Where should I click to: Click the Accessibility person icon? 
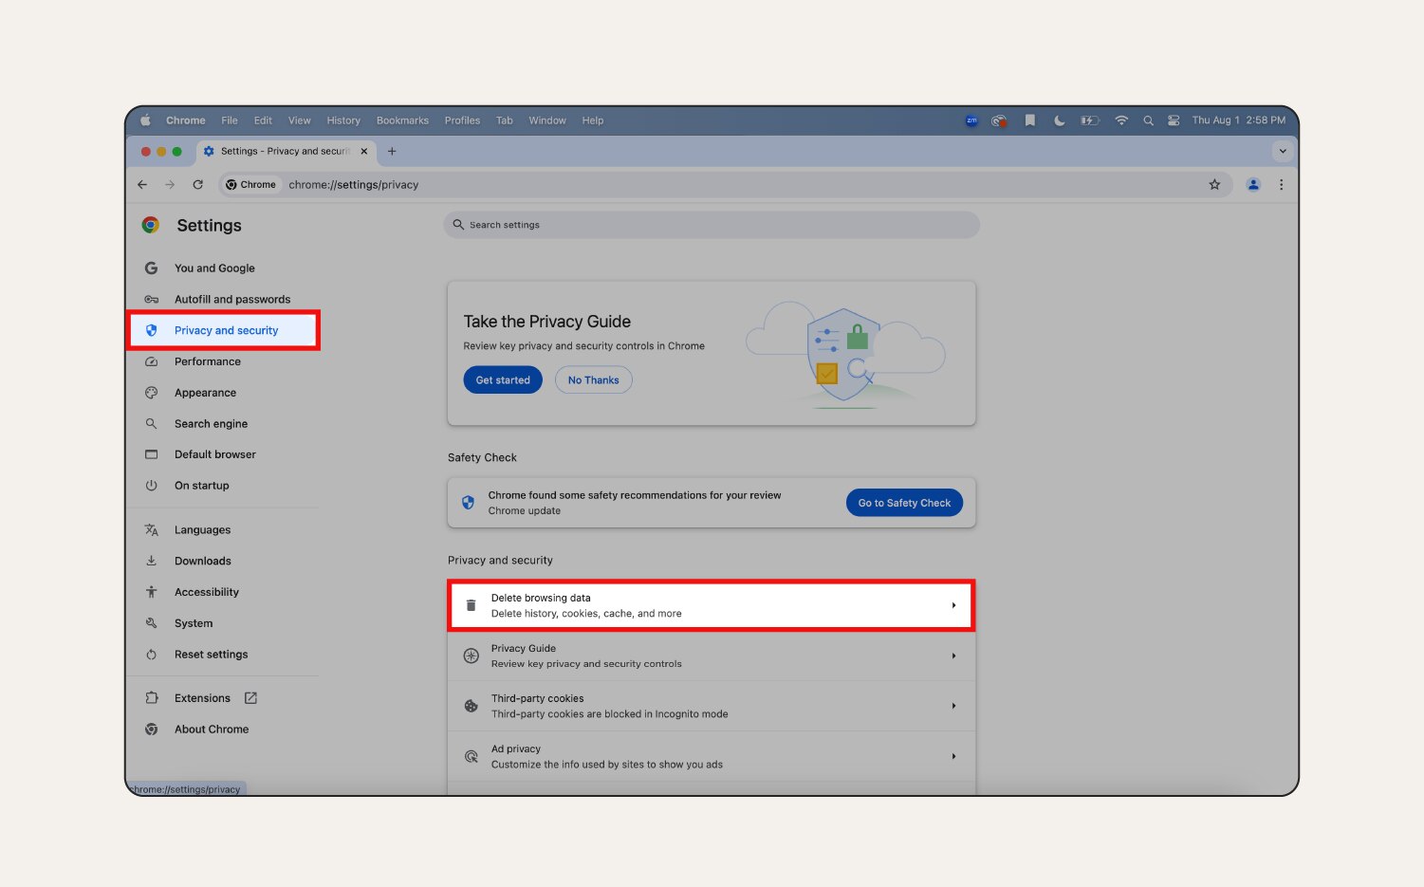(x=151, y=592)
